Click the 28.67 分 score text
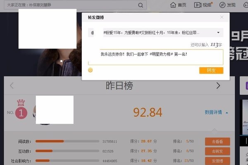 (149, 141)
